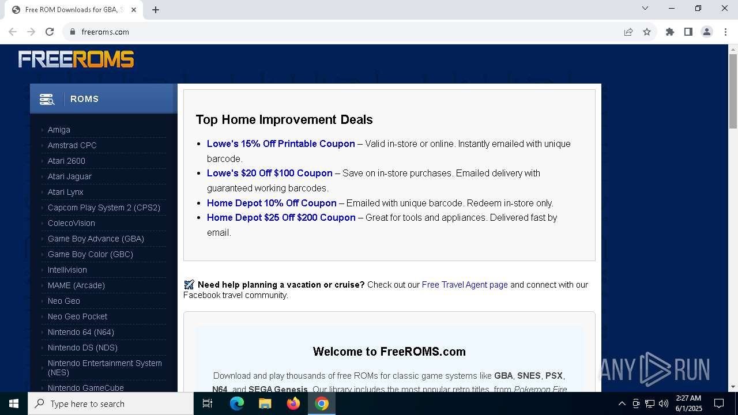Reload the page with the refresh icon
This screenshot has width=738, height=415.
pos(50,32)
